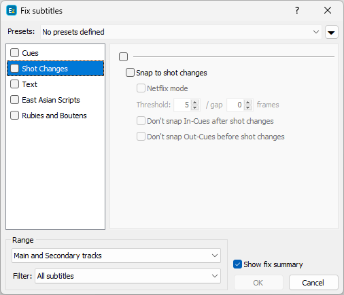Select East Asian Scripts category
The height and width of the screenshot is (295, 344).
tap(51, 100)
